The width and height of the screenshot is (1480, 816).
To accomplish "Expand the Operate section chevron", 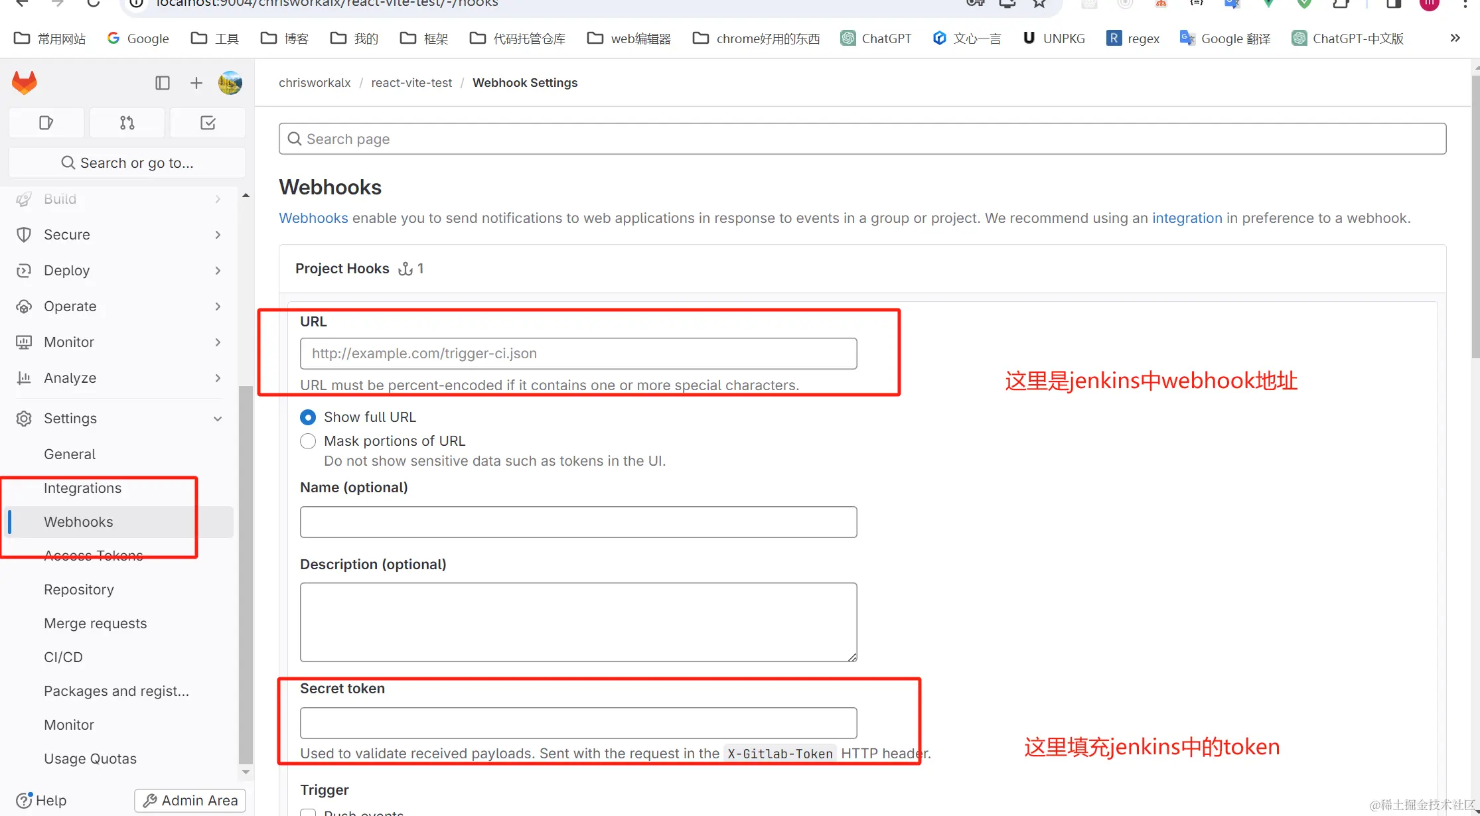I will click(x=218, y=306).
